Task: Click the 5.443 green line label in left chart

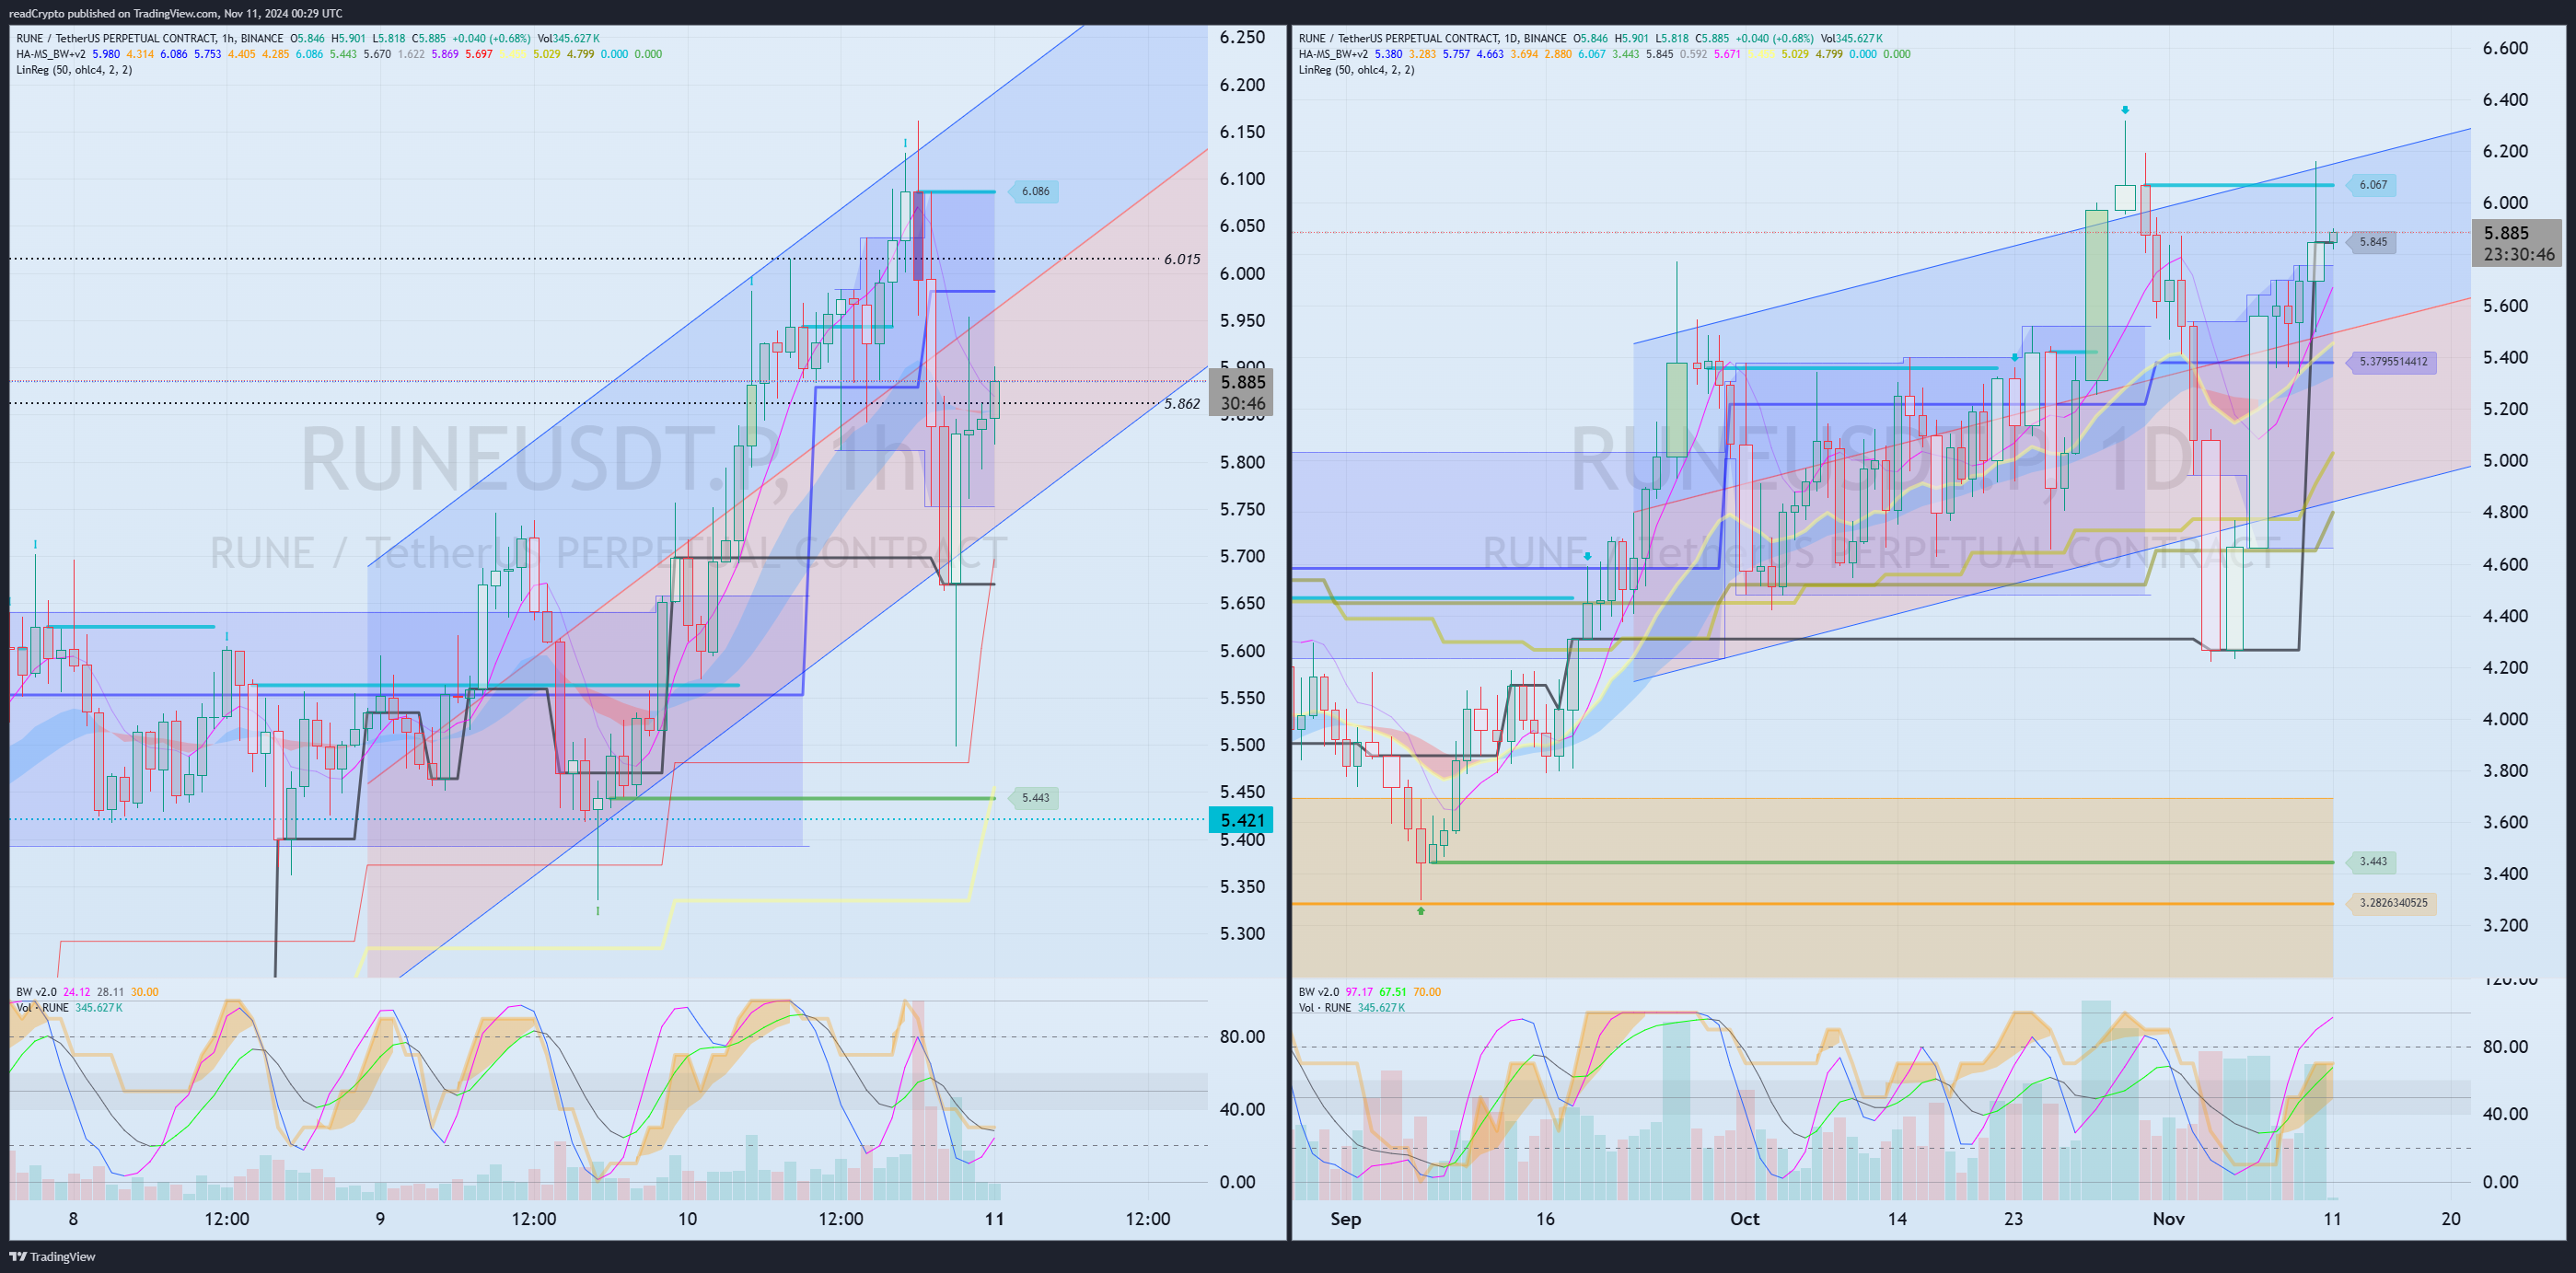Action: [1034, 798]
